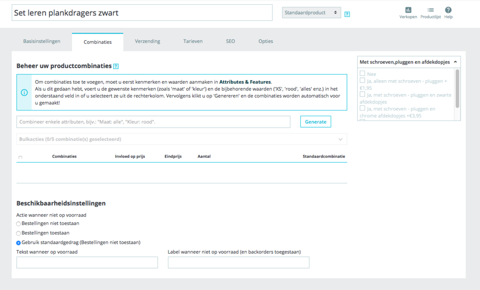
Task: Check 'chrome afdekdopjes +€3,95' option
Action: coord(362,108)
